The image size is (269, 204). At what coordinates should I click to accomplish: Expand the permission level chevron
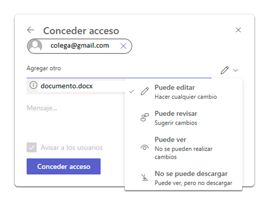click(236, 70)
